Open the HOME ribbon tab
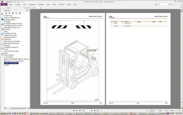Screen dimensions: 183x115 (11, 4)
